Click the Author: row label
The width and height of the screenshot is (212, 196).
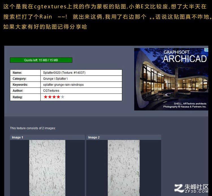click(18, 91)
